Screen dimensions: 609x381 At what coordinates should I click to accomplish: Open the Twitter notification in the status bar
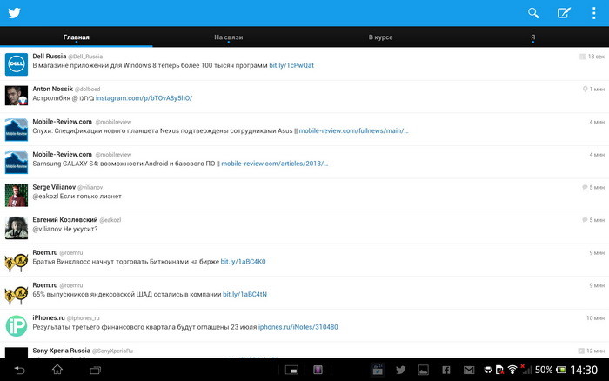[x=400, y=370]
